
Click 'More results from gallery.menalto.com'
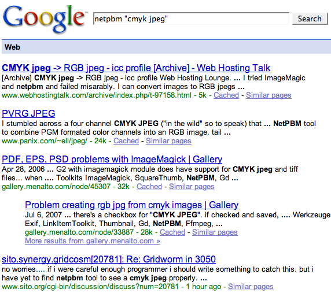point(93,240)
